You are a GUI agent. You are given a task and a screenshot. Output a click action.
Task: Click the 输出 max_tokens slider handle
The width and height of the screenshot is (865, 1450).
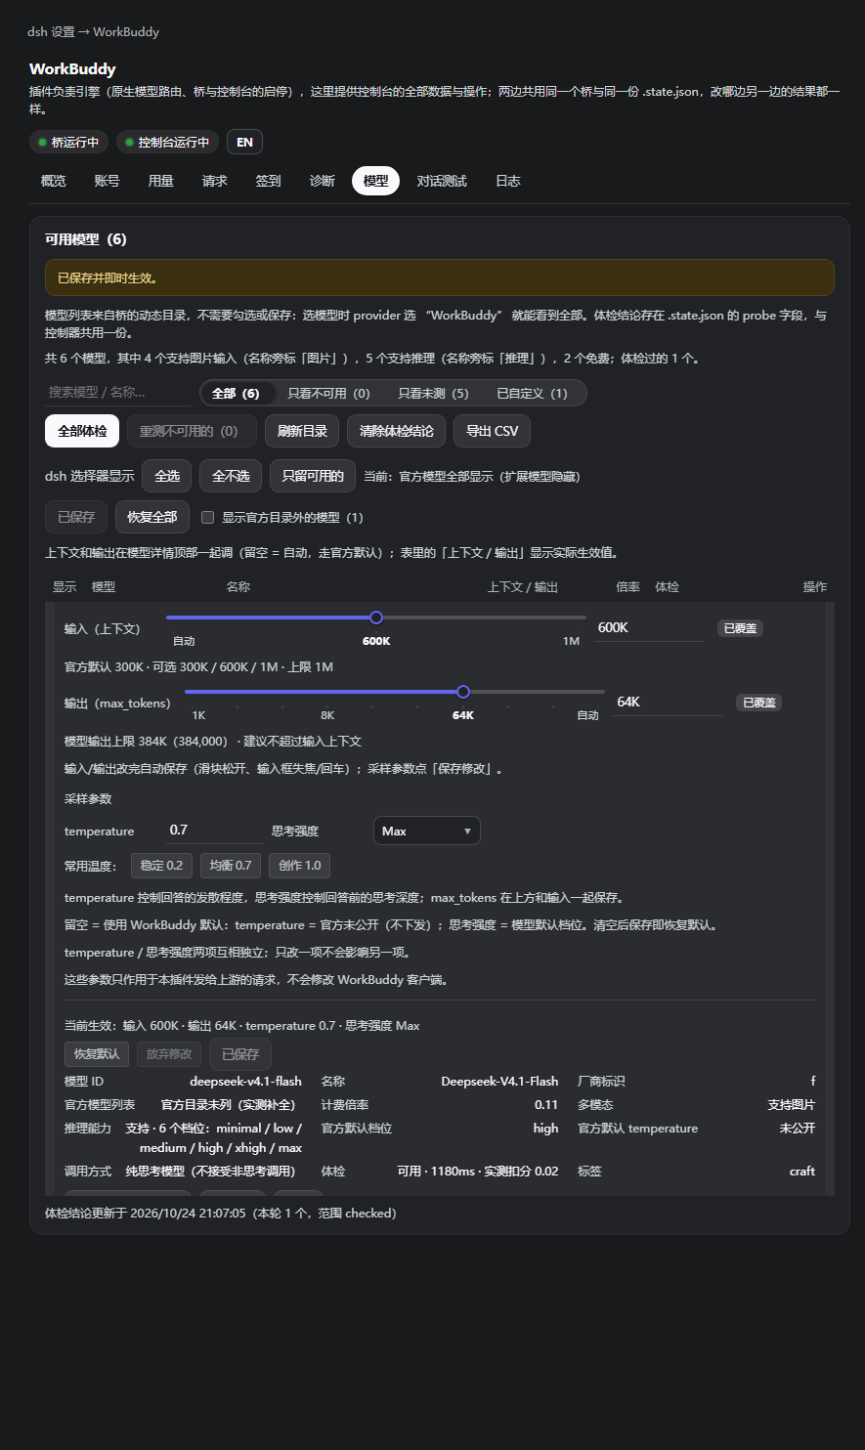coord(463,692)
